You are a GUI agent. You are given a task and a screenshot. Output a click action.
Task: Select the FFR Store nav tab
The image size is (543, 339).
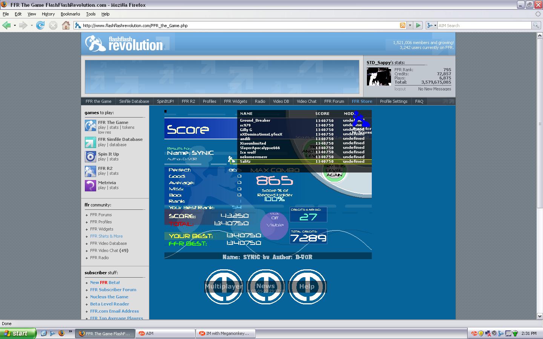coord(362,101)
